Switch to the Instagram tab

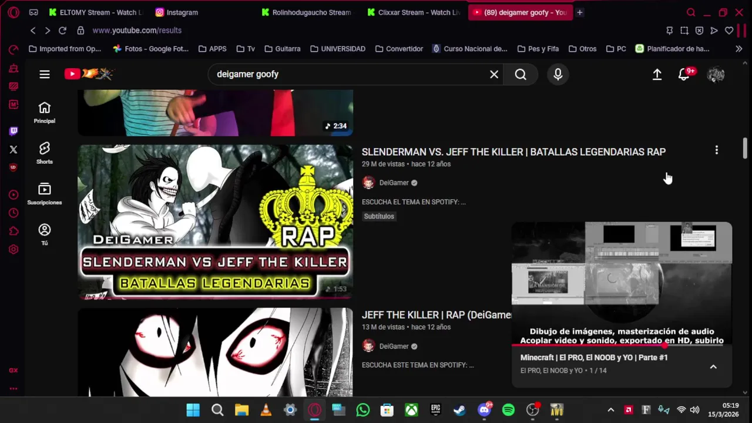(202, 12)
